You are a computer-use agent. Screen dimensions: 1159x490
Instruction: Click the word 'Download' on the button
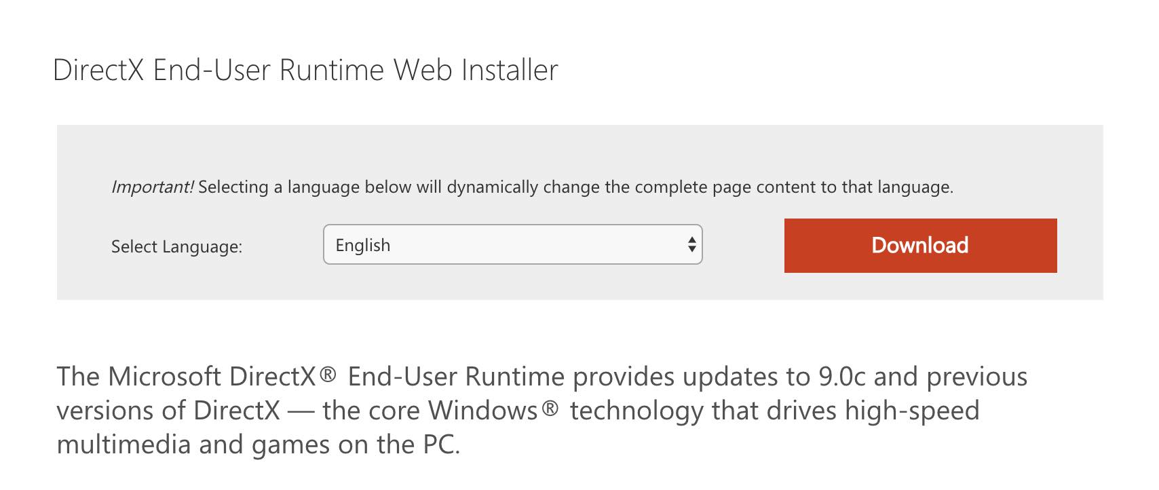point(920,246)
